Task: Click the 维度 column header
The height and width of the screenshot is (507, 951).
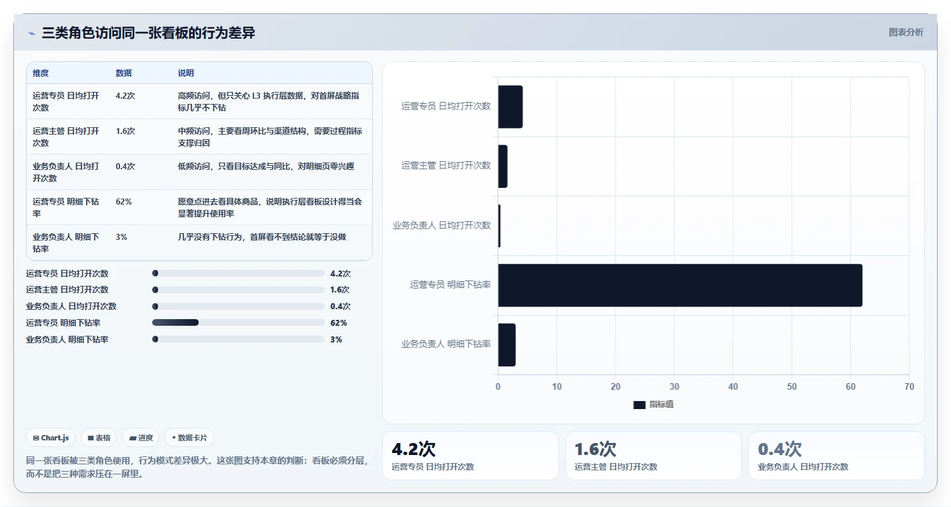Action: (x=41, y=73)
